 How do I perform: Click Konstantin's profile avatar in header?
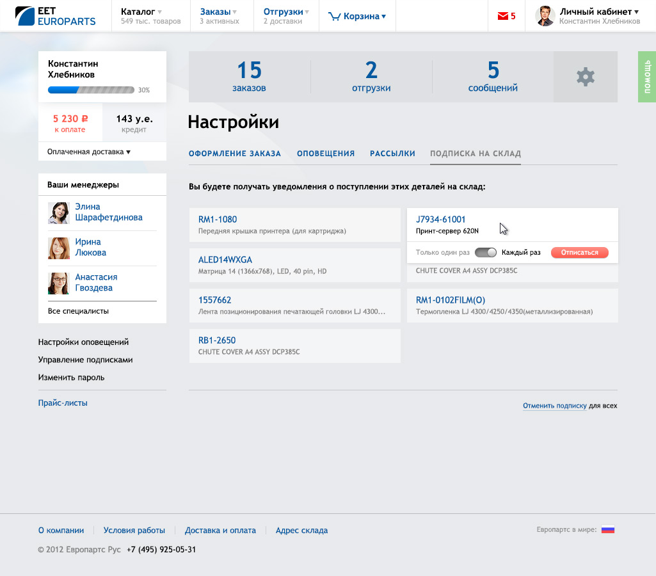coord(545,16)
